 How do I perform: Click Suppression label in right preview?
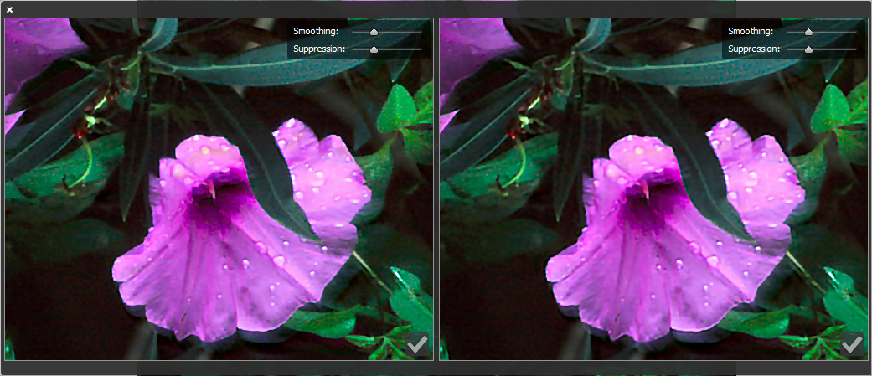point(754,49)
